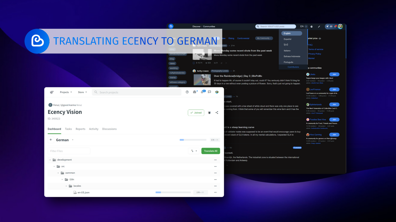Open Ecency notifications bell with red badge
The height and width of the screenshot is (222, 396).
(335, 27)
